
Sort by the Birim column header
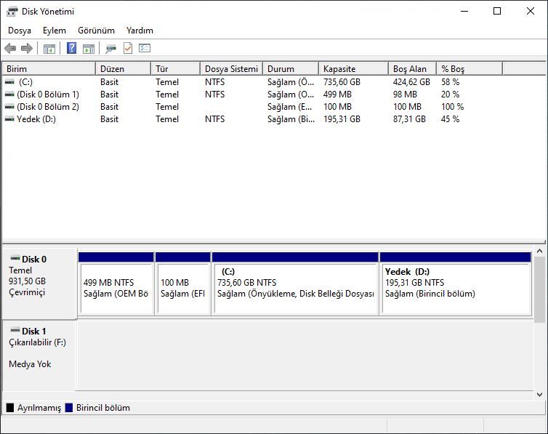[49, 69]
